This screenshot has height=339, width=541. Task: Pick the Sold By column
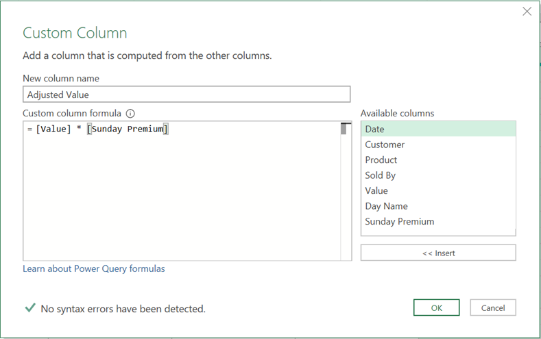pyautogui.click(x=381, y=175)
